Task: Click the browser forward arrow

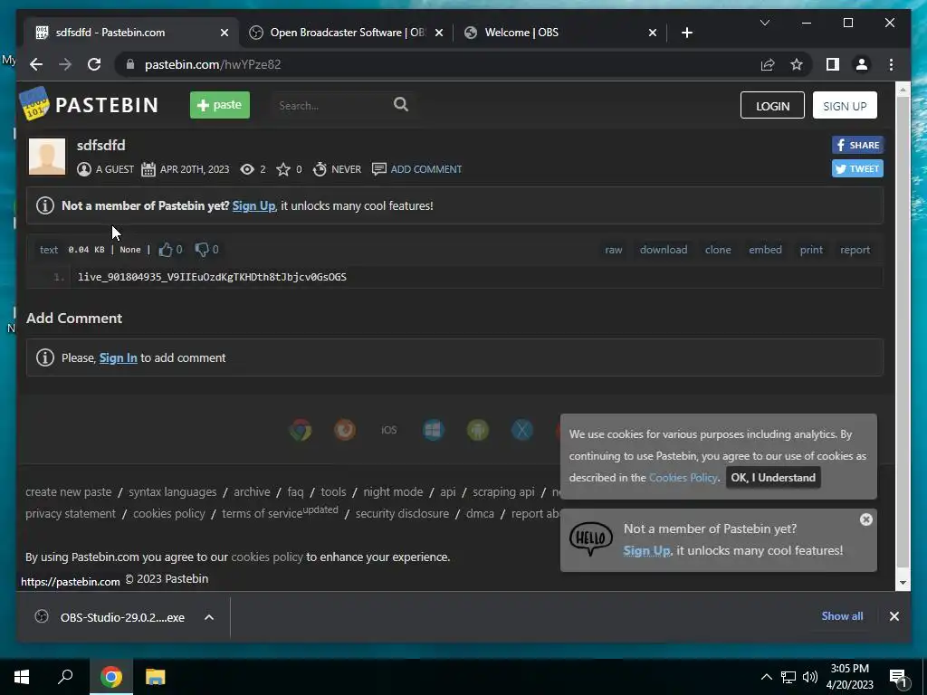Action: point(65,64)
